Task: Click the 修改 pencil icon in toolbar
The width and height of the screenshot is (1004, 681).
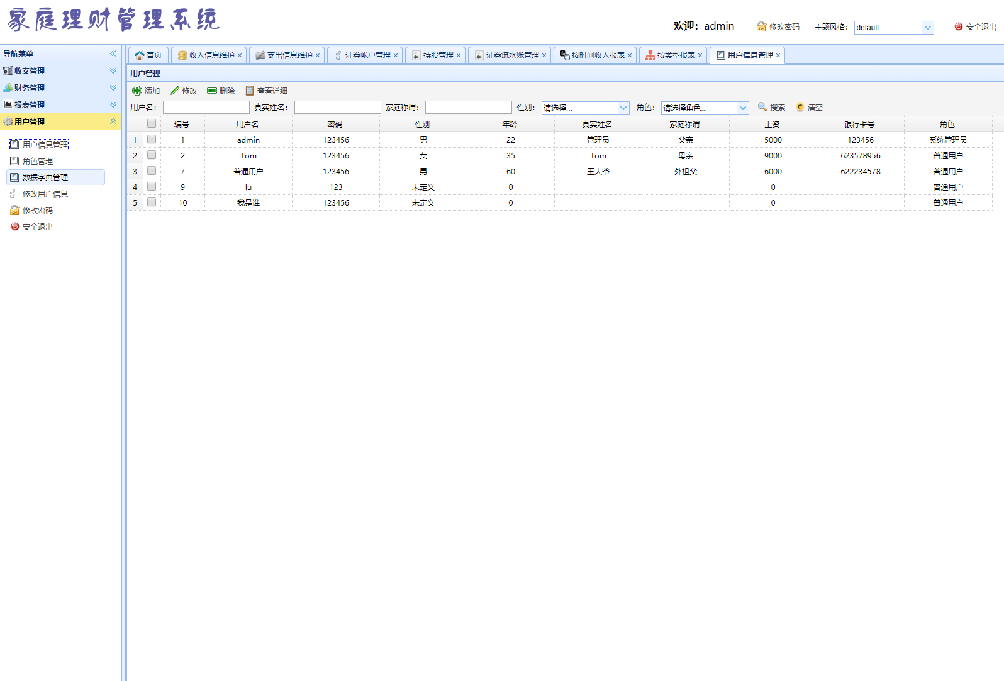Action: point(175,91)
